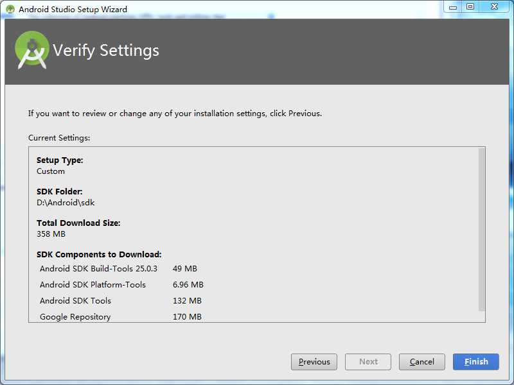Select the Android SDK Platform-Tools row
514x385 pixels.
[x=121, y=285]
